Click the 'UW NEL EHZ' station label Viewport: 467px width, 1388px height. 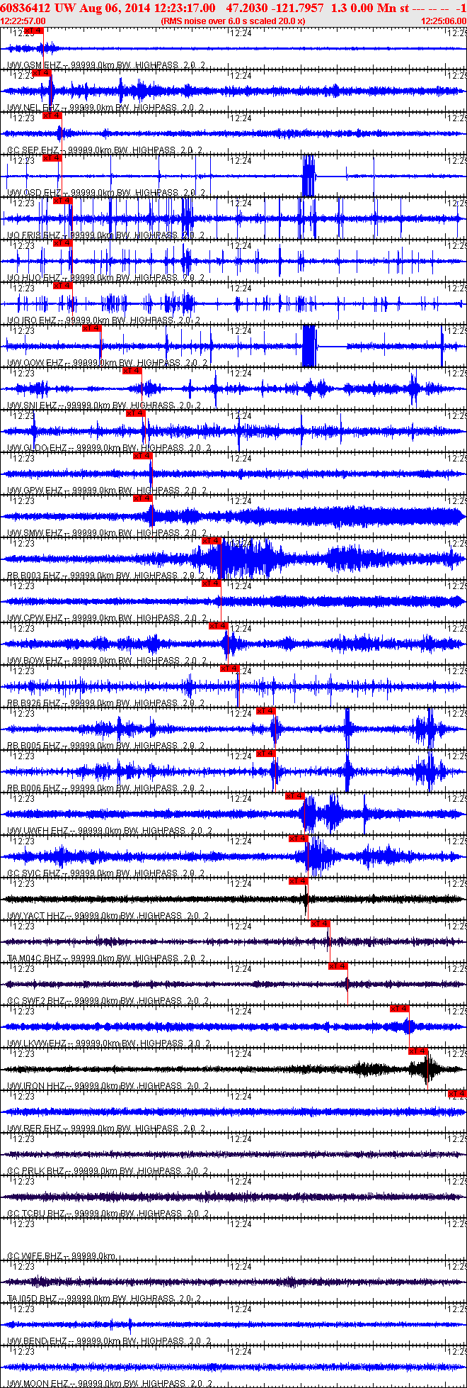[33, 108]
